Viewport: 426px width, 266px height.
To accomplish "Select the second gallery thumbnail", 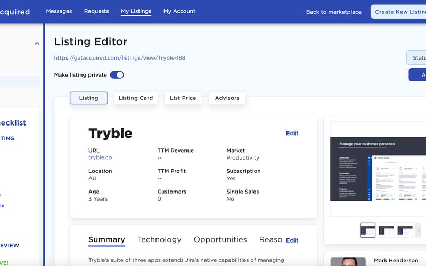I will [x=387, y=230].
